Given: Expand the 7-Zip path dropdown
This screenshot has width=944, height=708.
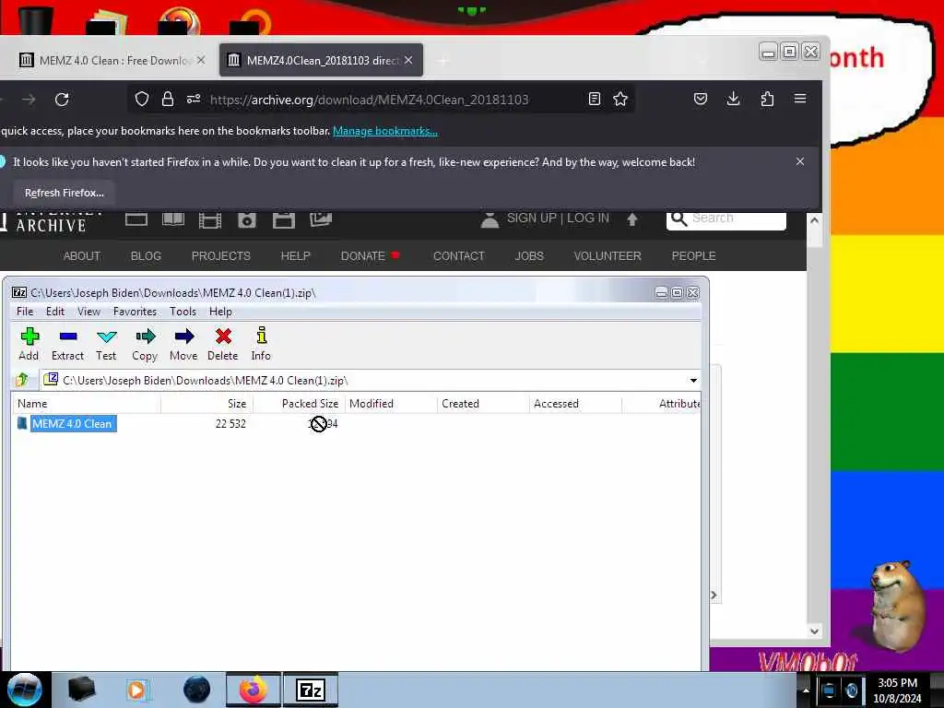Looking at the screenshot, I should pyautogui.click(x=693, y=381).
